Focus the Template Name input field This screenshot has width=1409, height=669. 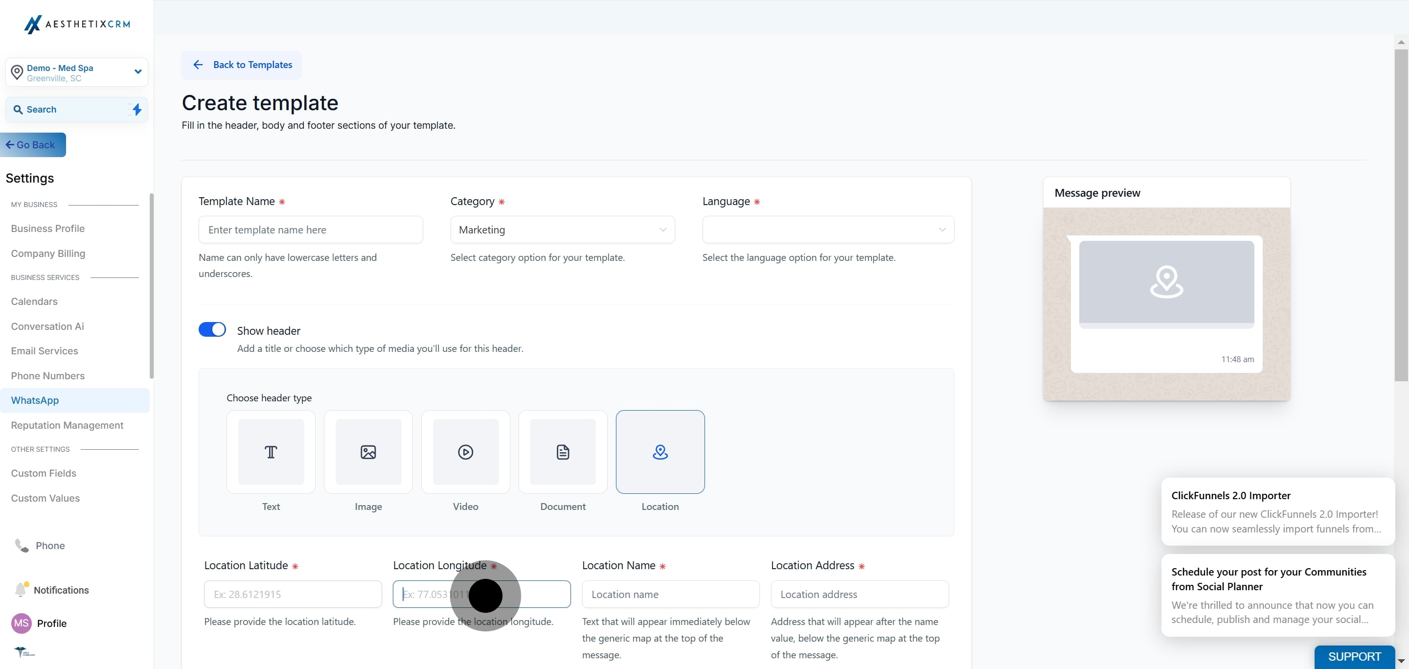311,230
